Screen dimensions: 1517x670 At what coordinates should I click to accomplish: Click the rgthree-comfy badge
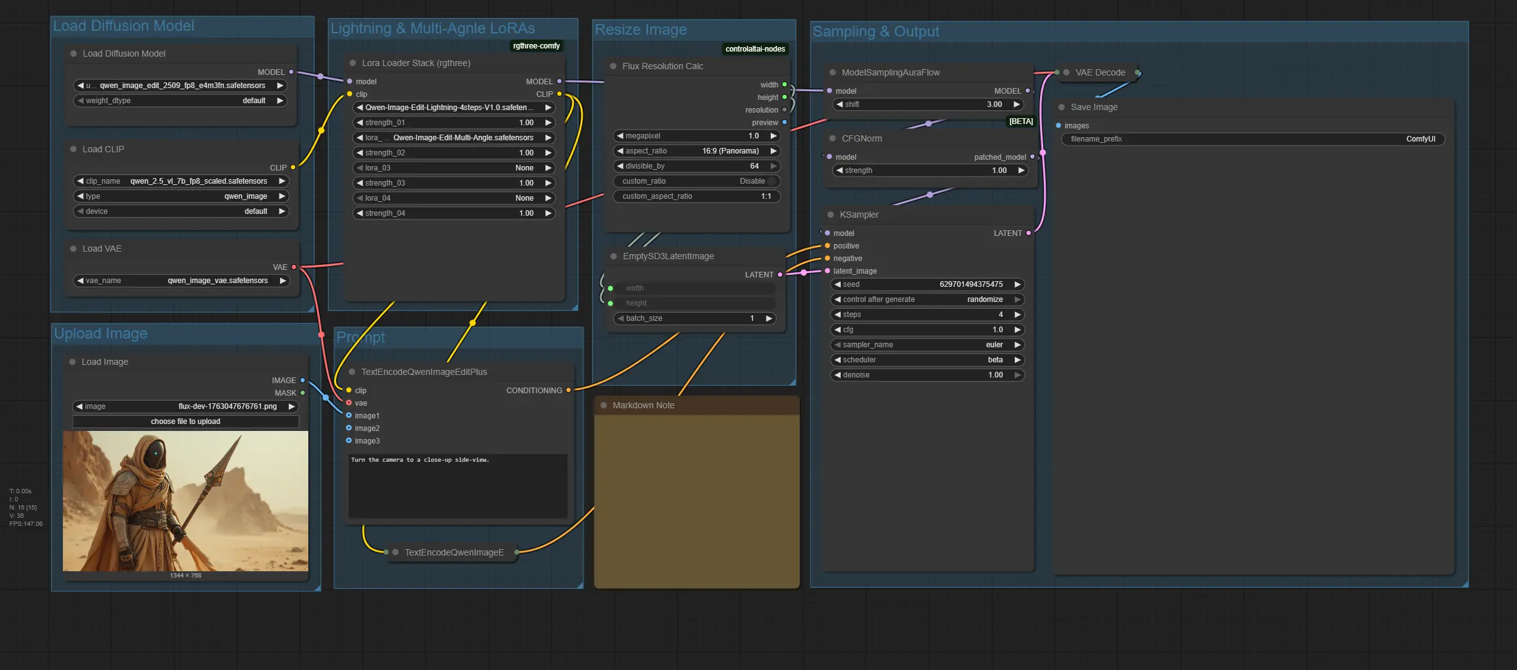pos(536,46)
